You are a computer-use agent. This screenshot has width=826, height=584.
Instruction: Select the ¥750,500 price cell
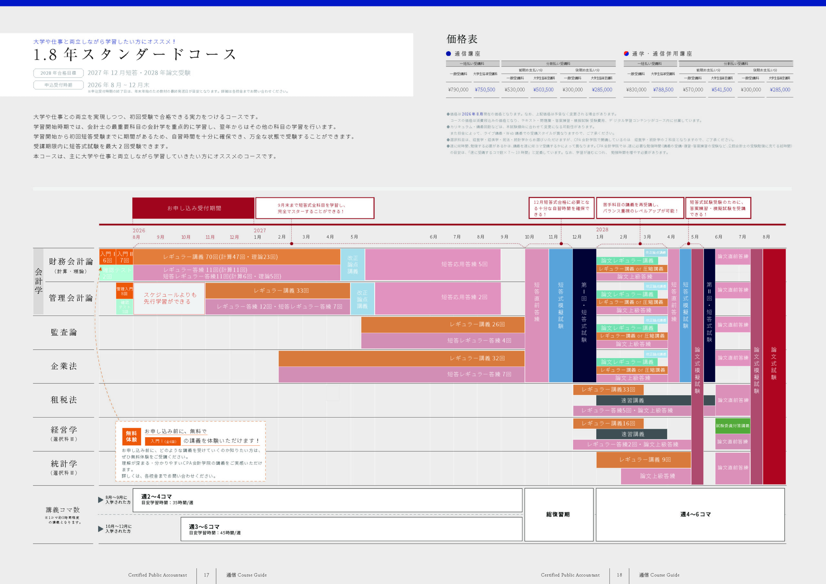click(485, 90)
